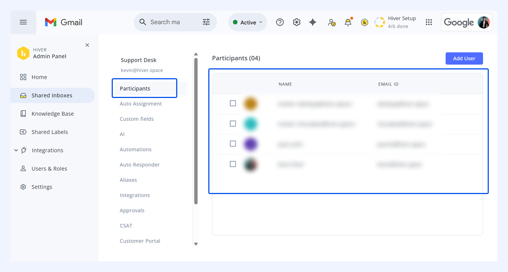Click the EMAIL ID column header
508x272 pixels.
click(388, 84)
